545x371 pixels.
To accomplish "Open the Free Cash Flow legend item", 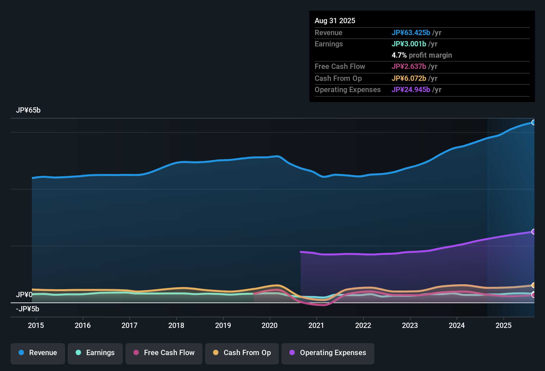I will point(164,353).
